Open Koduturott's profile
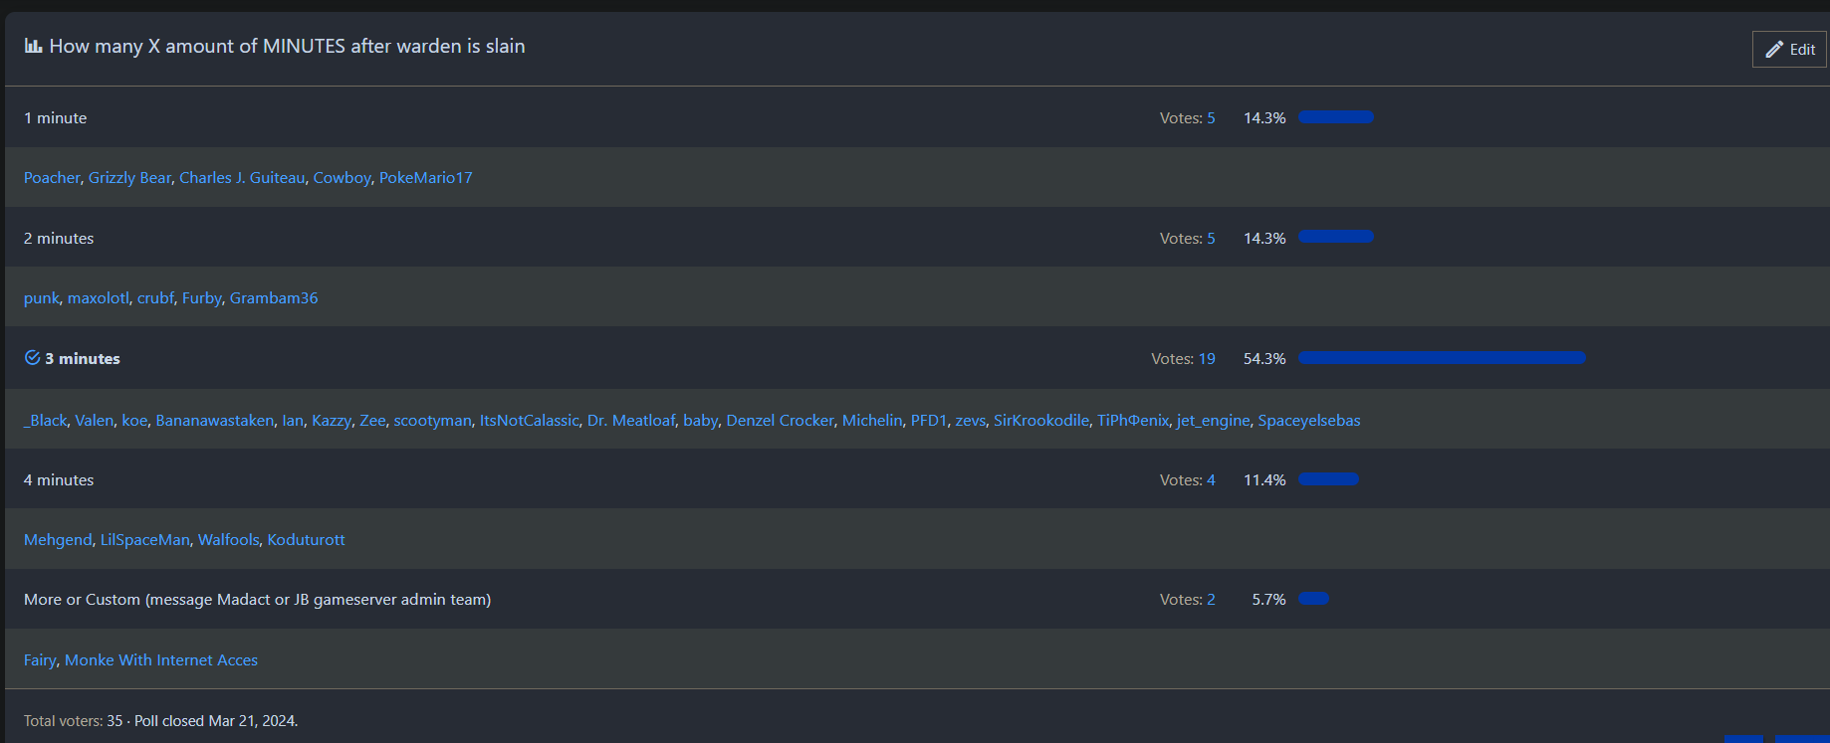The height and width of the screenshot is (743, 1830). (306, 540)
